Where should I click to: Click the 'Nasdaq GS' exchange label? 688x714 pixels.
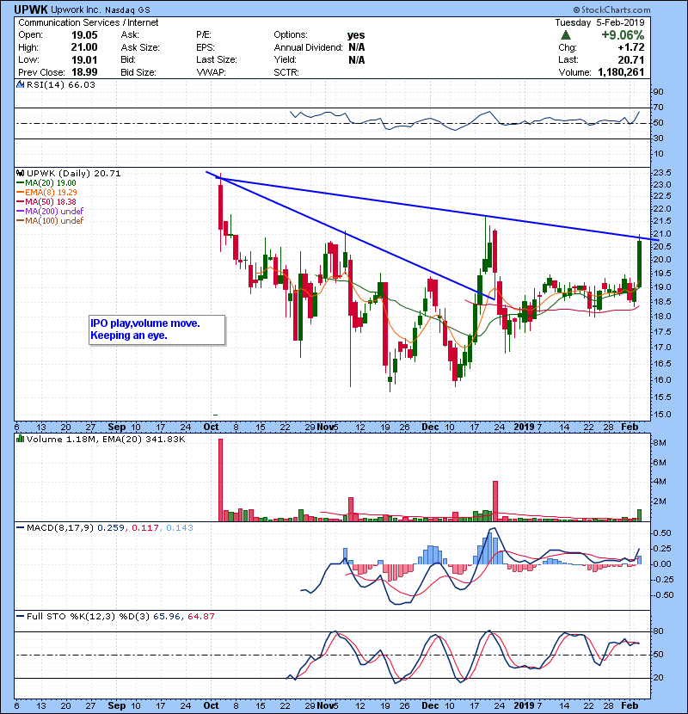click(x=127, y=10)
